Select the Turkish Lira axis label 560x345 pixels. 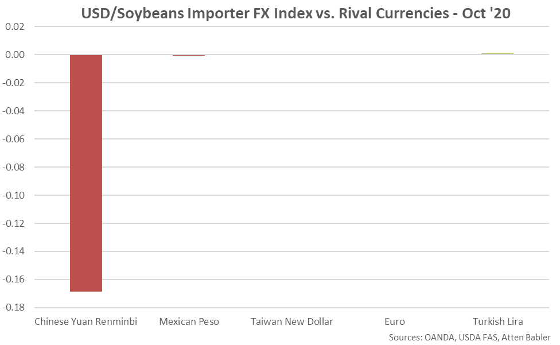pos(497,321)
